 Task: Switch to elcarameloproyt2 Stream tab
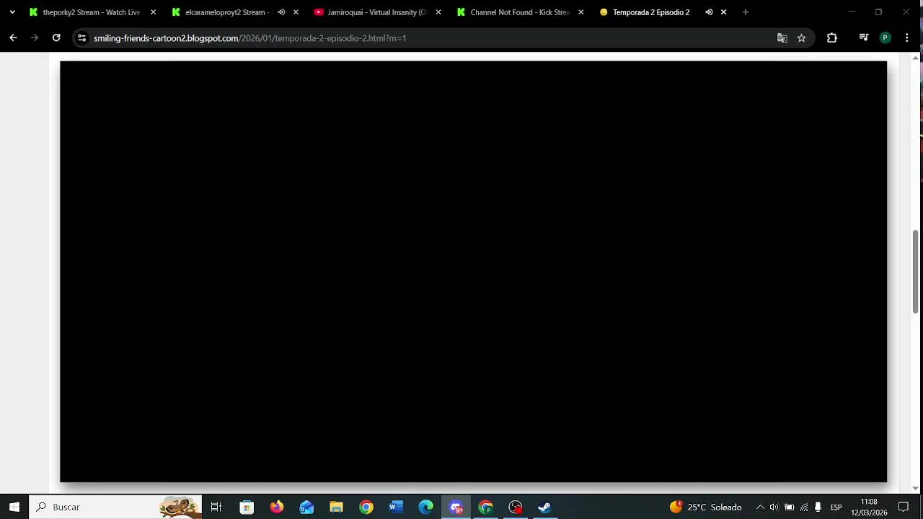227,12
